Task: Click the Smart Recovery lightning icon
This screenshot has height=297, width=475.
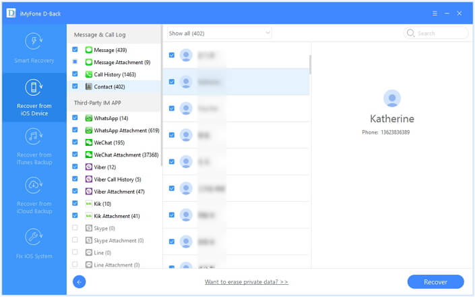Action: pos(34,42)
